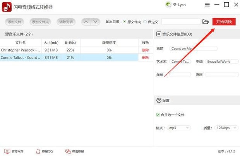Screen dimensions: 240x156
Task: Open the 客服QQ support icon
Action: [38, 151]
